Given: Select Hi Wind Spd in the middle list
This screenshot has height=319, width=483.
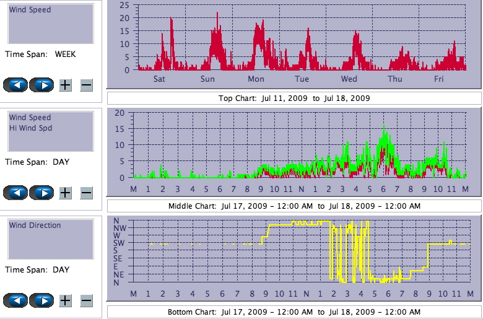Looking at the screenshot, I should (30, 128).
